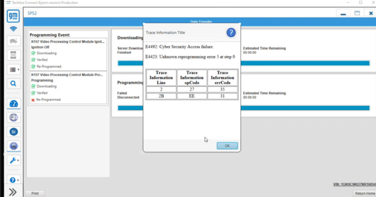Click the Programming Event heading

click(50, 35)
